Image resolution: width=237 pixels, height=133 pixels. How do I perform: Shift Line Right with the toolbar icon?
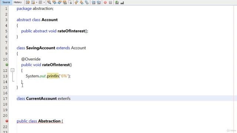pos(99,3)
